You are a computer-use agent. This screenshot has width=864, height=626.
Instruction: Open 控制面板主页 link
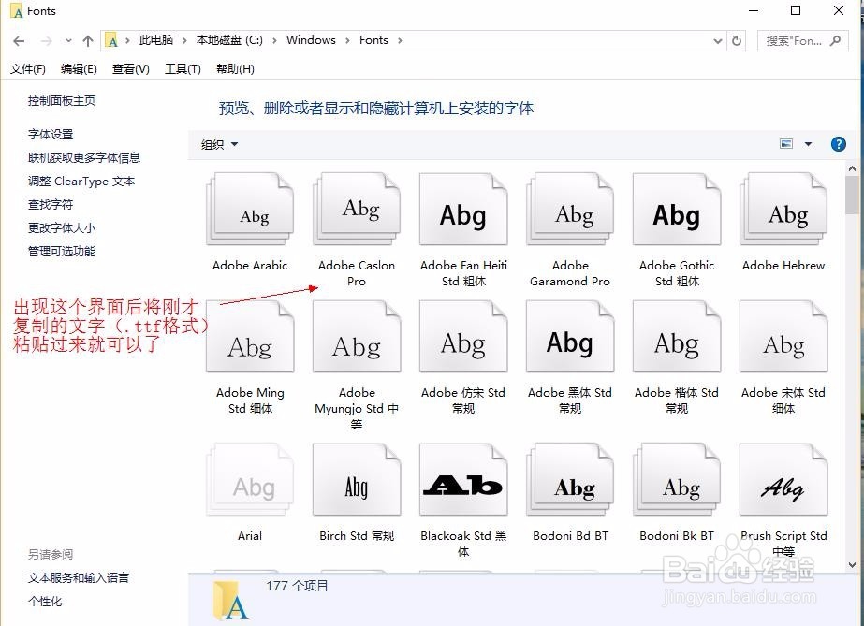(62, 101)
